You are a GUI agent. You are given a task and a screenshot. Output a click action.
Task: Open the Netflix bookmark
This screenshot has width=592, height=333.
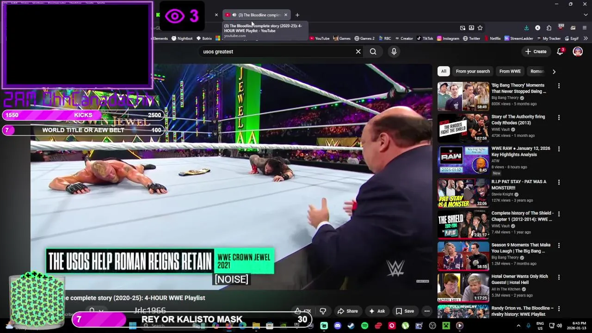tap(492, 38)
